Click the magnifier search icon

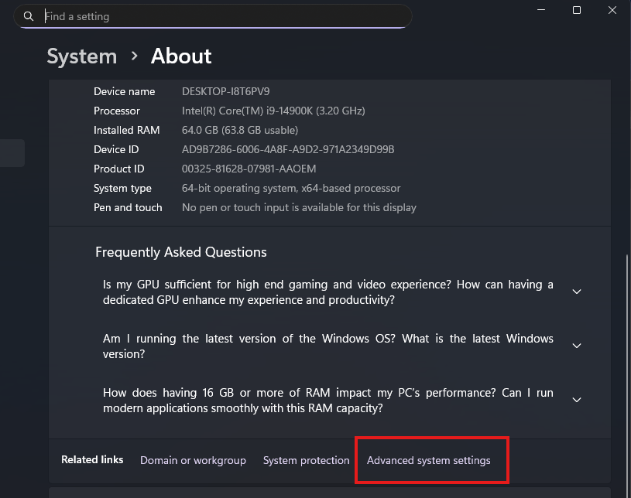click(28, 16)
